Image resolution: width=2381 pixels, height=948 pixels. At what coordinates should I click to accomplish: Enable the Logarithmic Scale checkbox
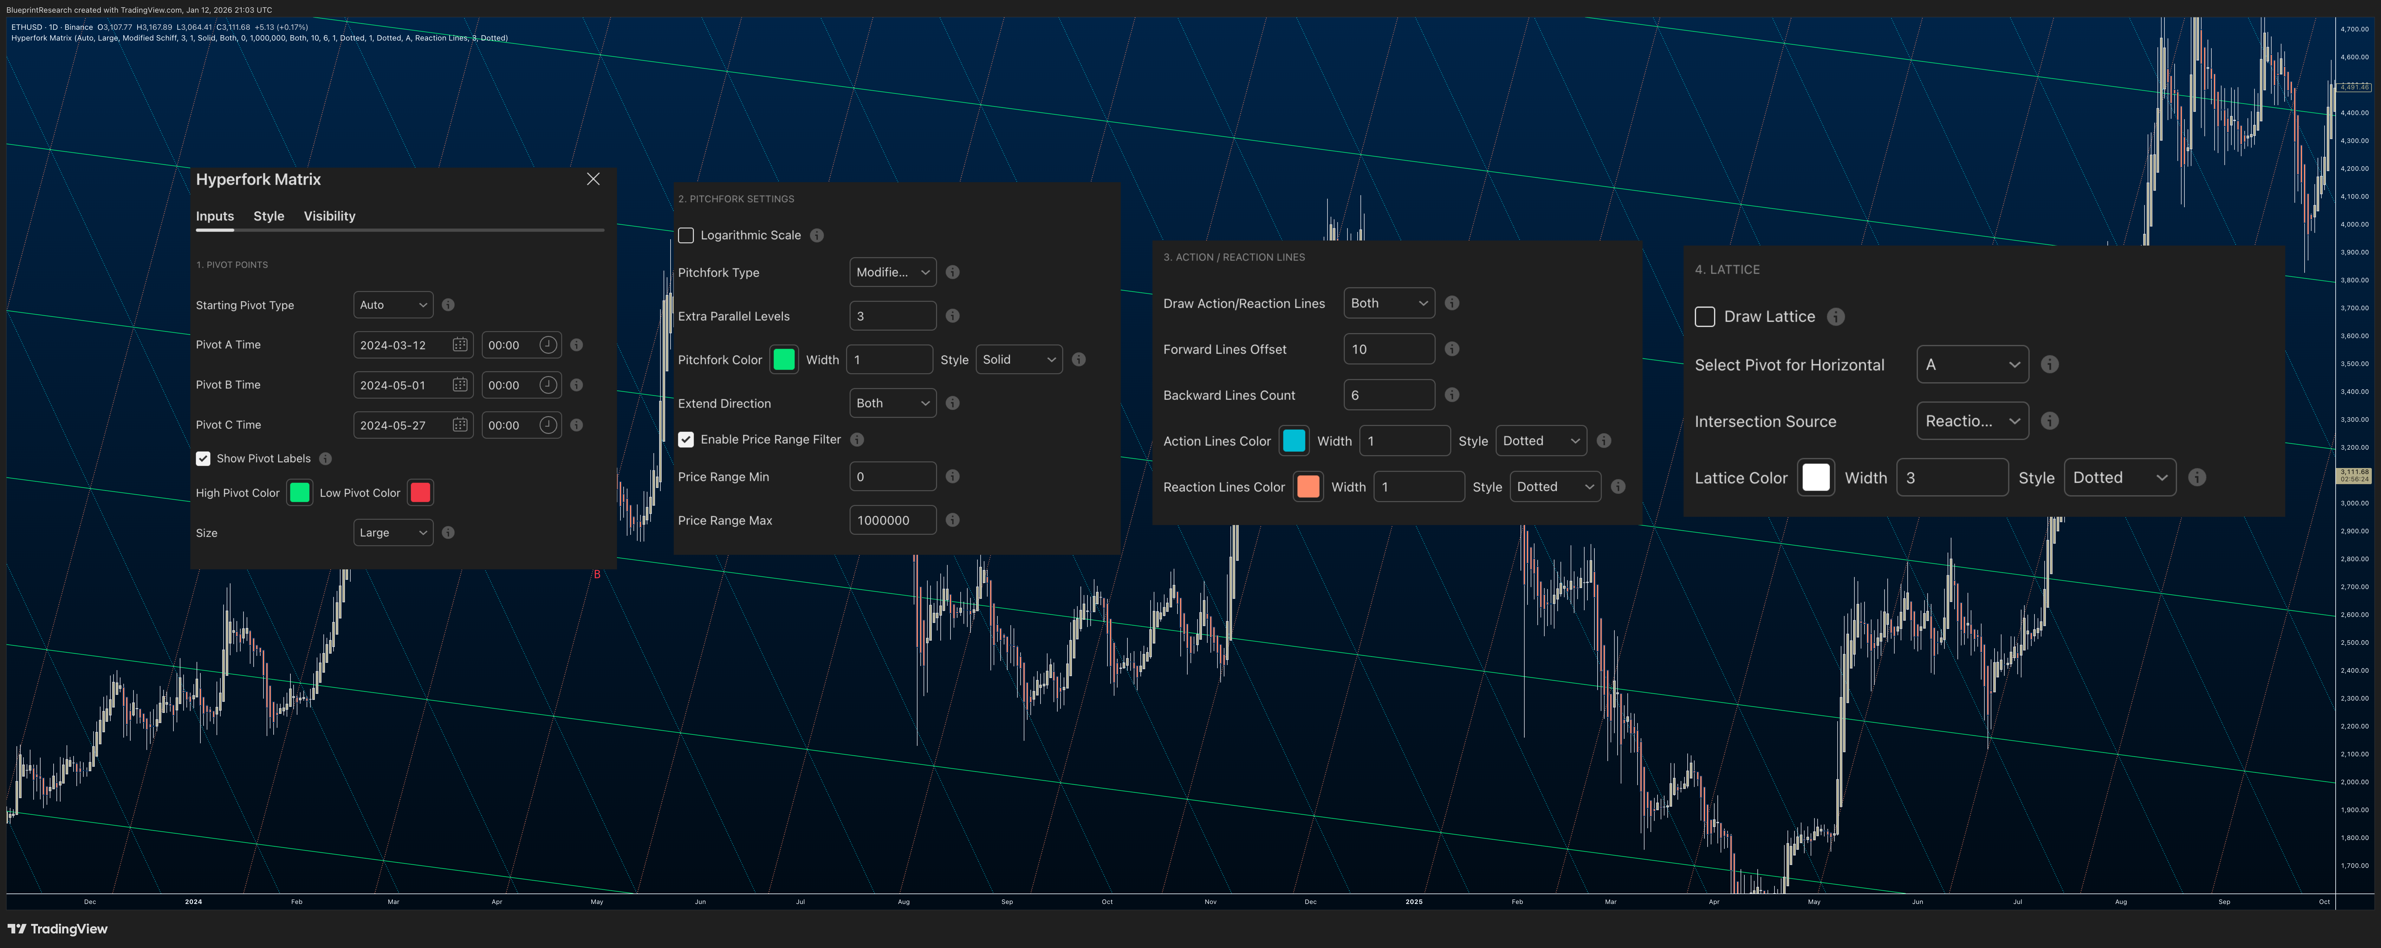pos(686,236)
